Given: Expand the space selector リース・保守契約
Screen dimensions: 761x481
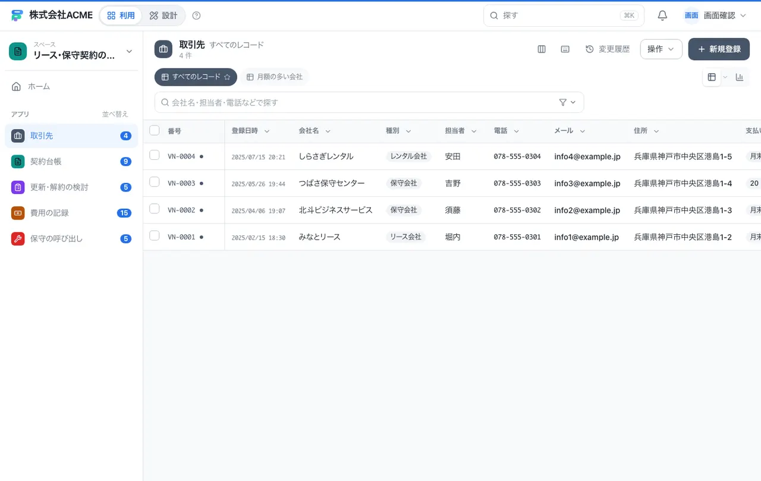Looking at the screenshot, I should point(71,52).
